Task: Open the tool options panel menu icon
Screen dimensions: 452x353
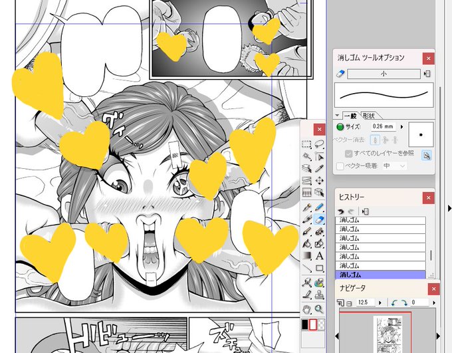Action: (x=427, y=74)
